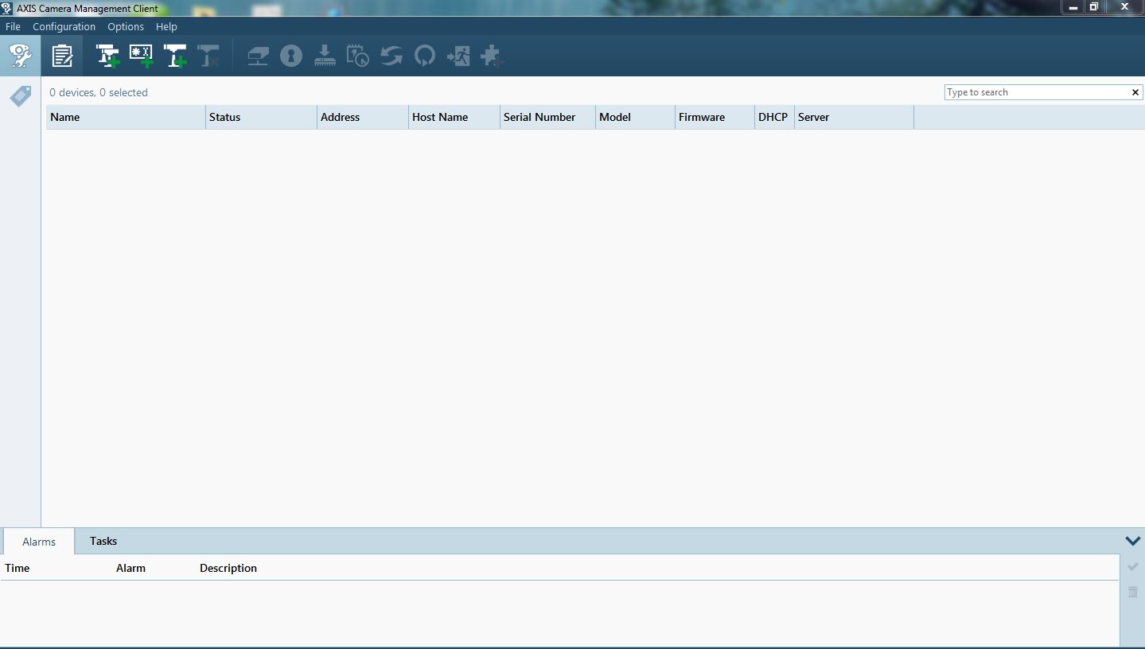The image size is (1145, 649).
Task: Click the upgrade firmware download icon
Action: [325, 56]
